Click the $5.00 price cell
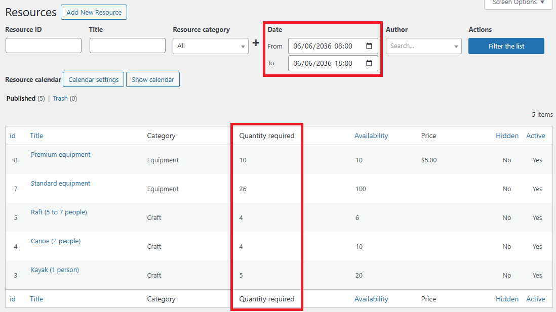The height and width of the screenshot is (312, 556). (429, 160)
